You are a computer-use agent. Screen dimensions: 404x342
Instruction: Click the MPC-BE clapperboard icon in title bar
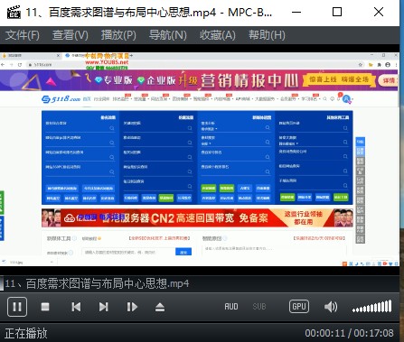tap(14, 12)
